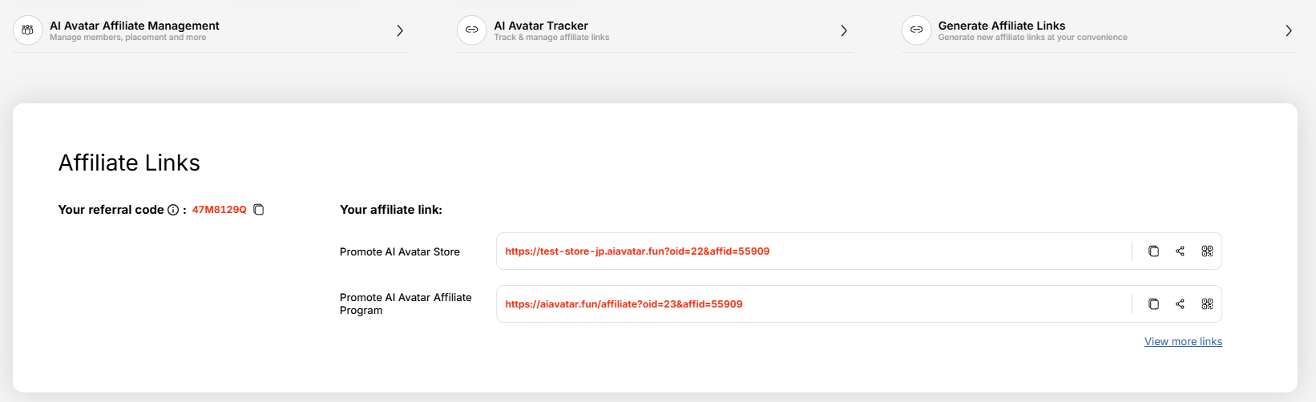Open the aiavatar.fun/affiliate URL link
Screen dimensions: 1316x402
click(624, 304)
